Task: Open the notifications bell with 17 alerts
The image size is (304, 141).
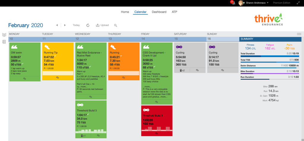Action: click(233, 3)
